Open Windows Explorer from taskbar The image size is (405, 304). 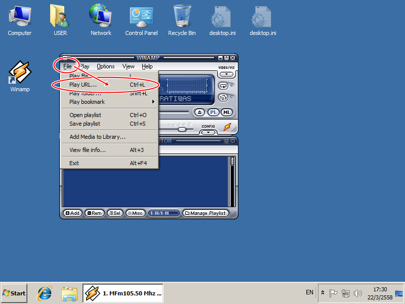click(x=69, y=293)
